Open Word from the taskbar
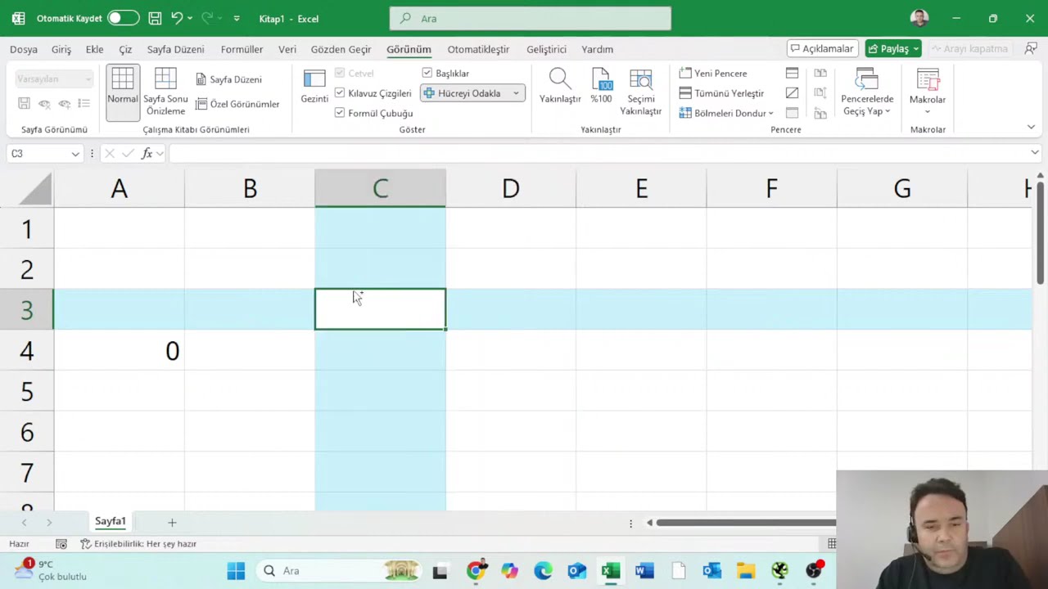This screenshot has height=589, width=1048. (644, 570)
